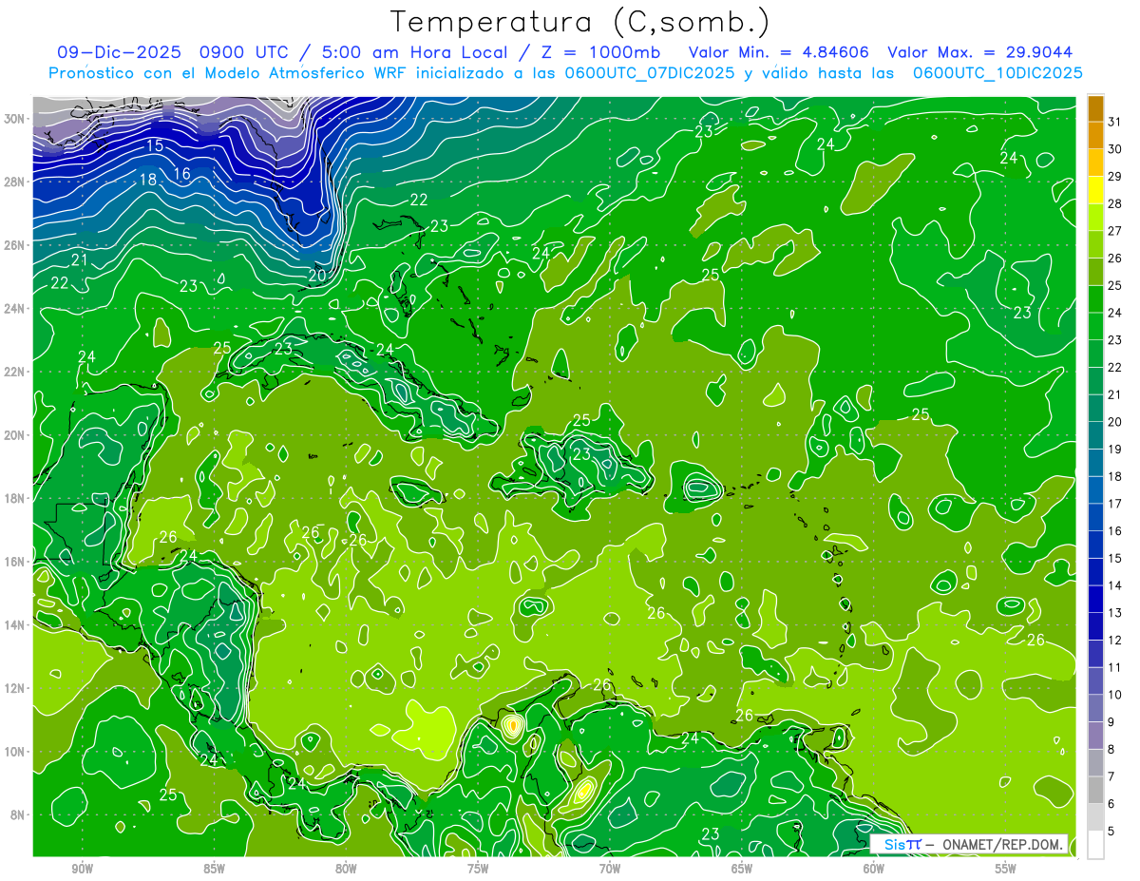Click the "55W" longitude axis label
Viewport: 1140px width, 881px height.
[x=1006, y=869]
